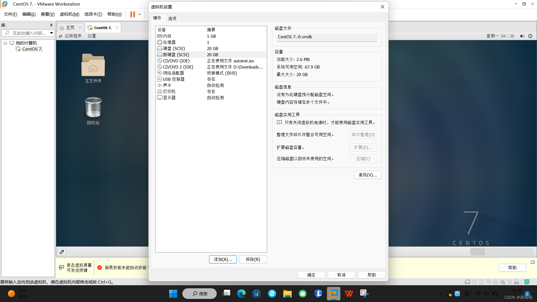Open the 虚拟机(M) menu

(x=69, y=14)
